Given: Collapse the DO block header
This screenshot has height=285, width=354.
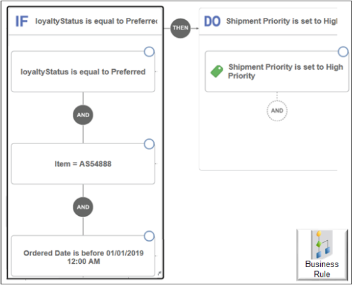Looking at the screenshot, I should 268,21.
